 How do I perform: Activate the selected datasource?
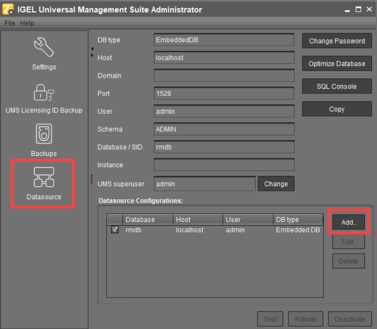click(305, 319)
